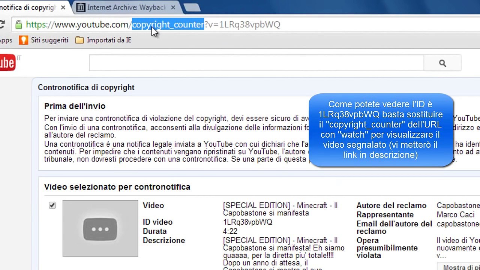Click the Internet Archive tab favicon
The height and width of the screenshot is (270, 480).
point(80,7)
